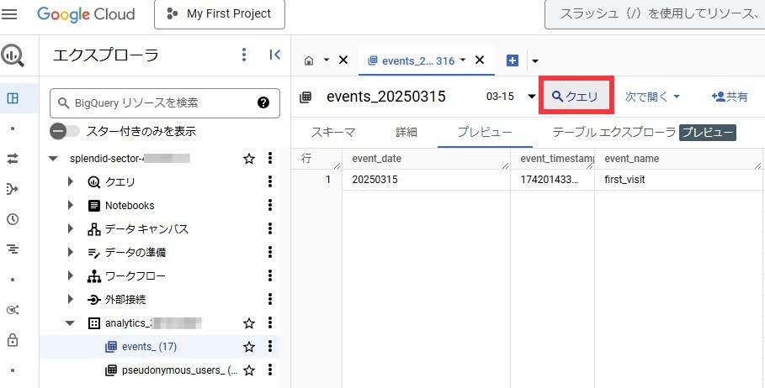Star the events_ (17) table
The width and height of the screenshot is (765, 388).
click(x=249, y=347)
